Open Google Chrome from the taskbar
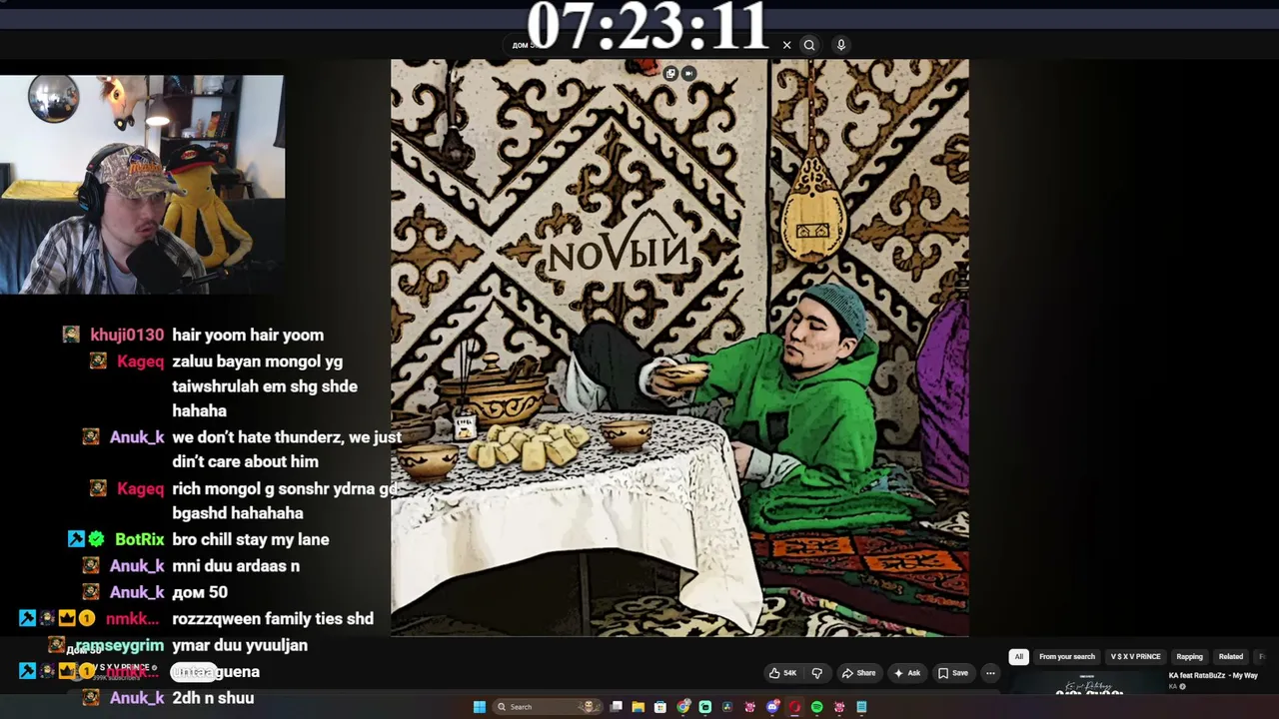Screen dimensions: 1279x719 point(683,707)
